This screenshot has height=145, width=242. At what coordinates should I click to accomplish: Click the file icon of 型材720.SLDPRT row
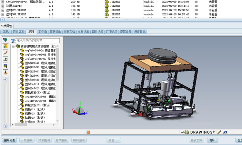click(3, 10)
